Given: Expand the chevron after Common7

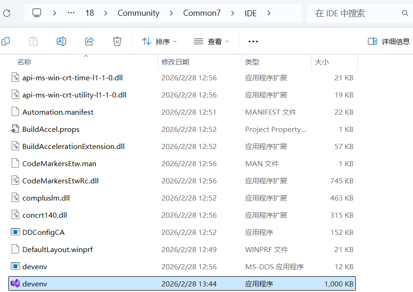Looking at the screenshot, I should point(233,13).
